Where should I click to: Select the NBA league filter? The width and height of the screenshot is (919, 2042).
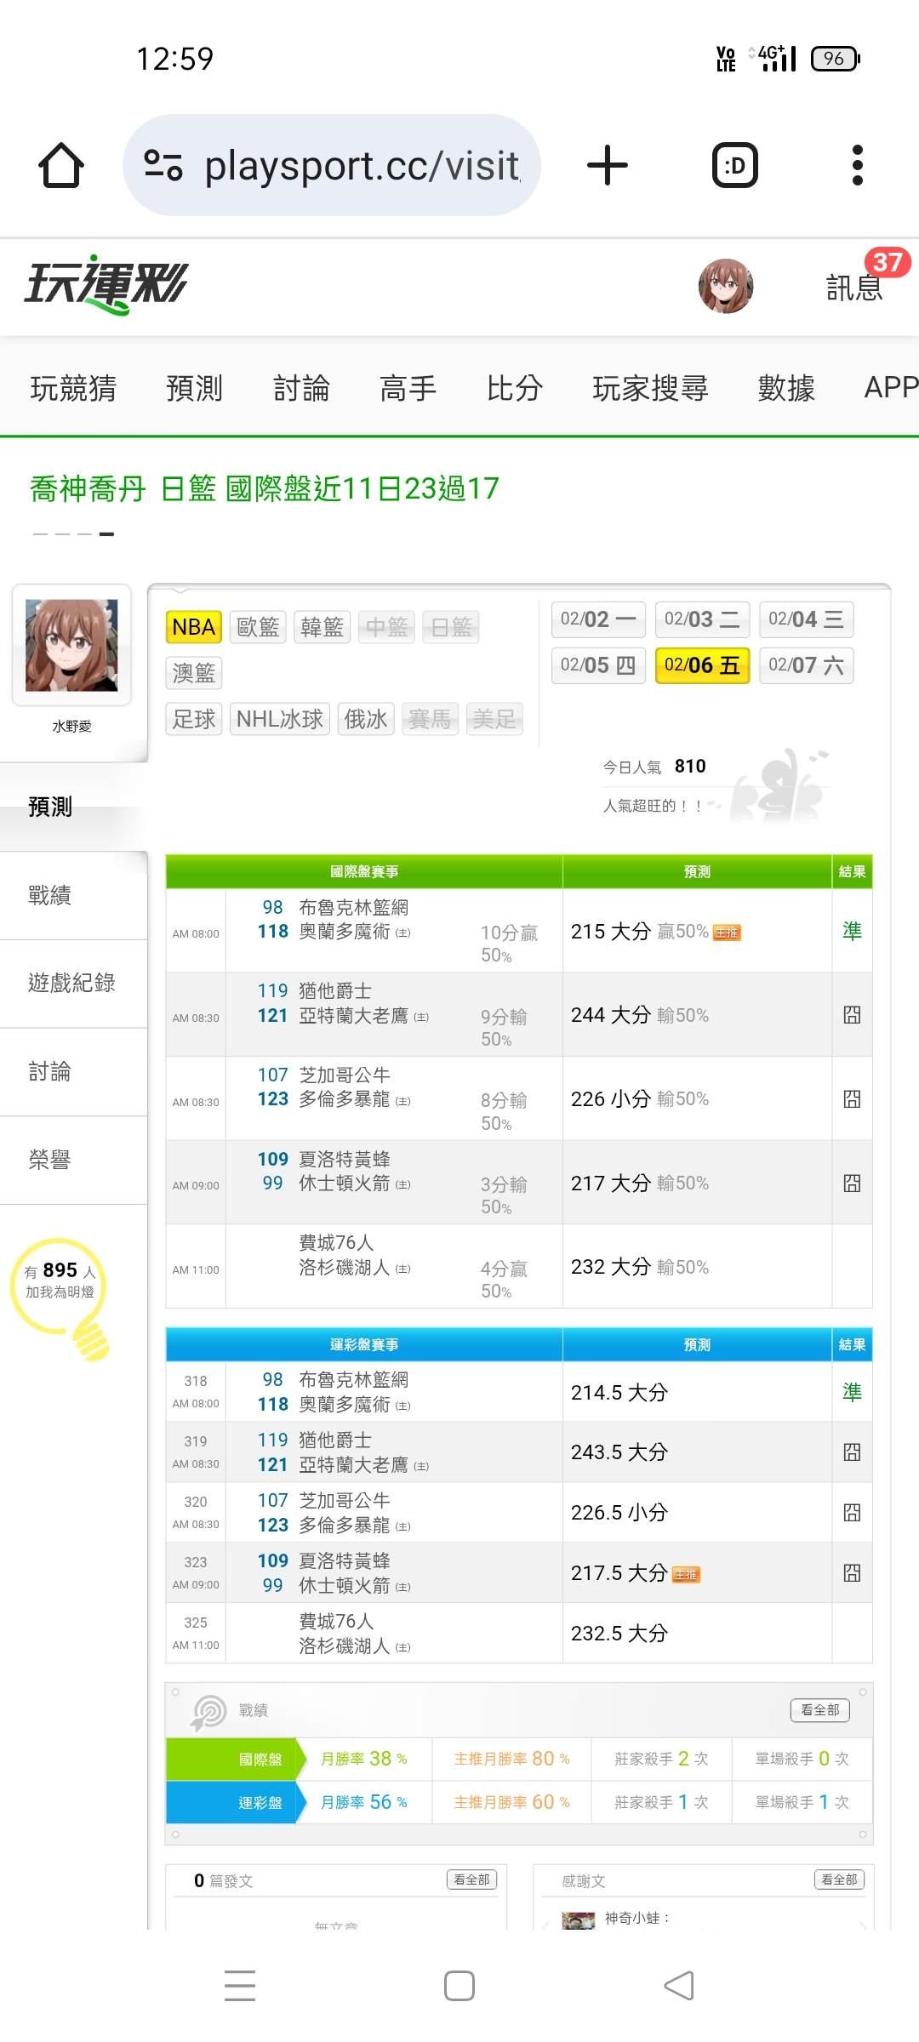[x=194, y=627]
